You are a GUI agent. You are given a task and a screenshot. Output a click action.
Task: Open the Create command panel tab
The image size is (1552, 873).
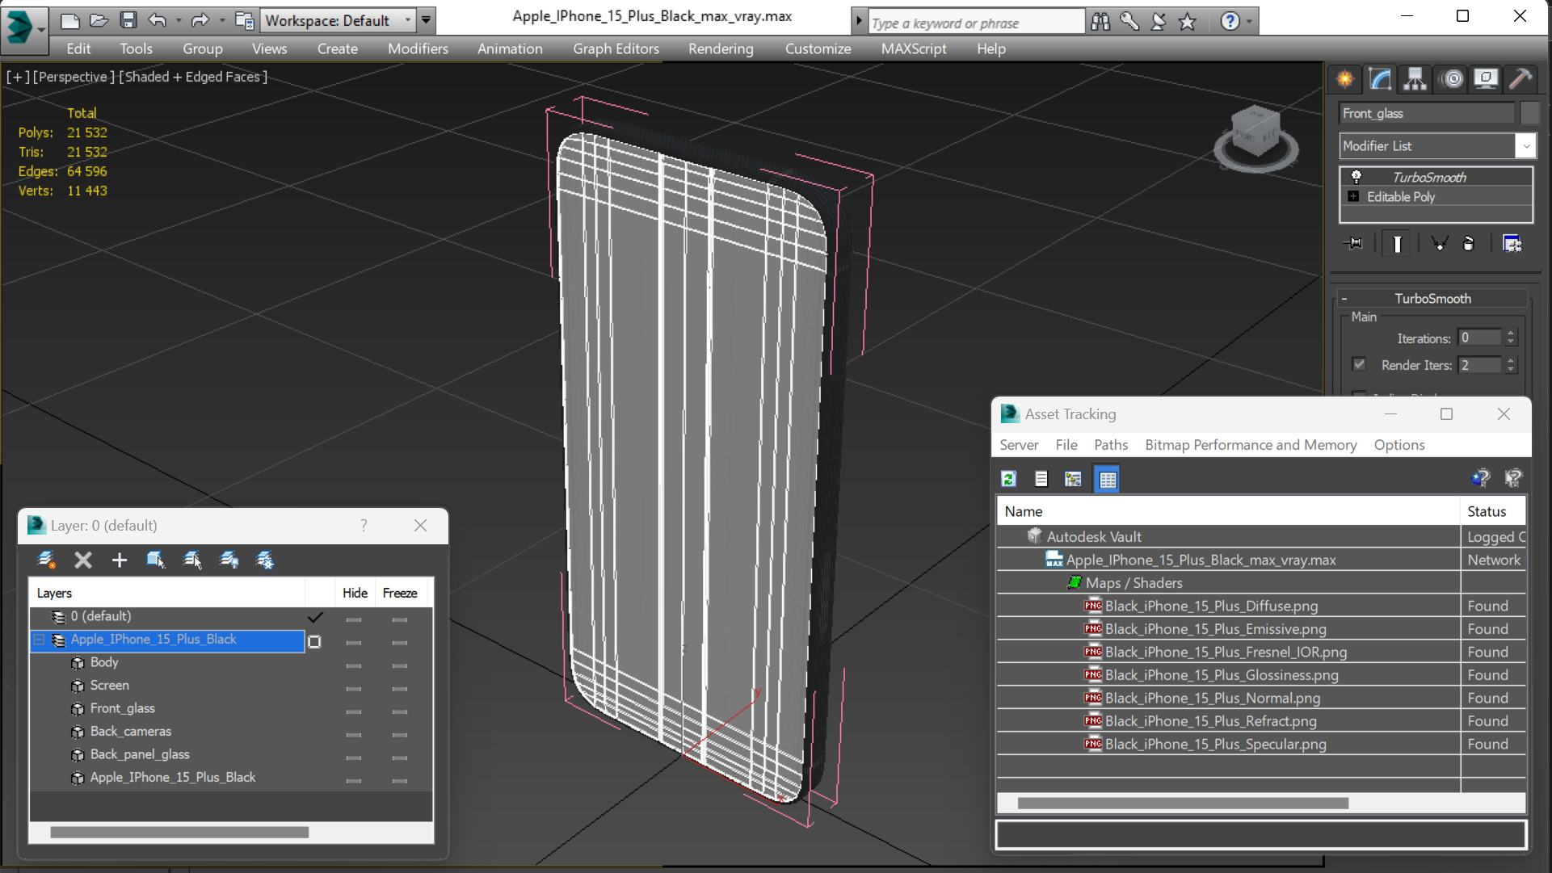(1345, 79)
